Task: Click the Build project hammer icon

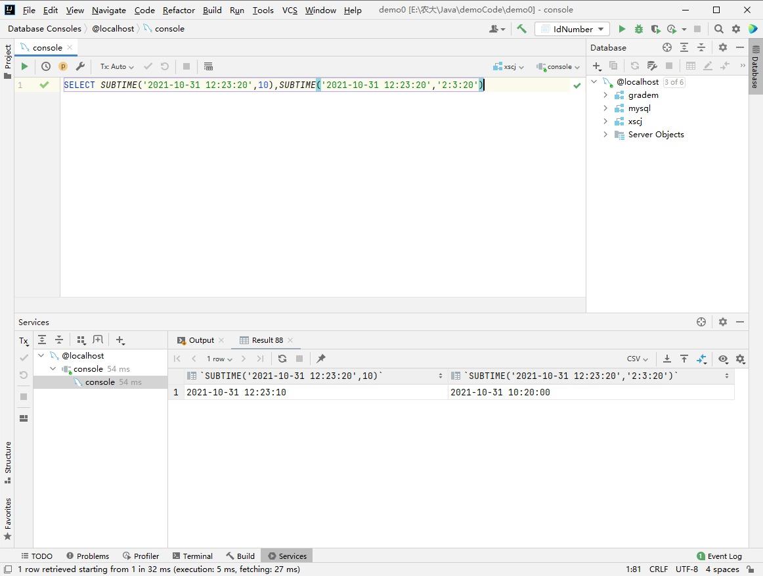Action: tap(521, 29)
